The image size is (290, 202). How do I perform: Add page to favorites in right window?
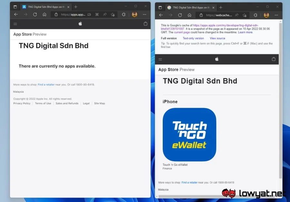tap(245, 15)
